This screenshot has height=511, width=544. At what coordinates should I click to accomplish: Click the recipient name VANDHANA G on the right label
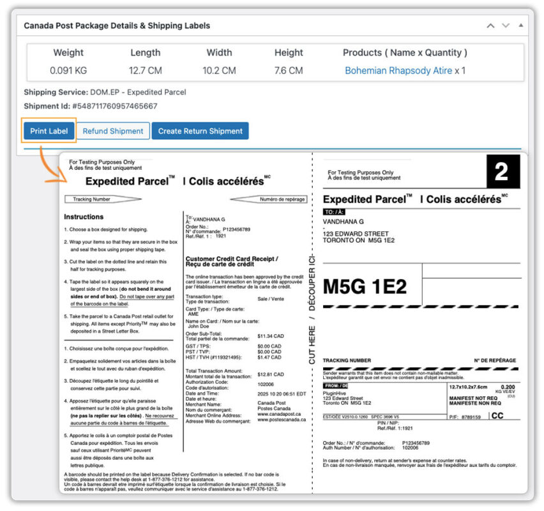pos(343,222)
